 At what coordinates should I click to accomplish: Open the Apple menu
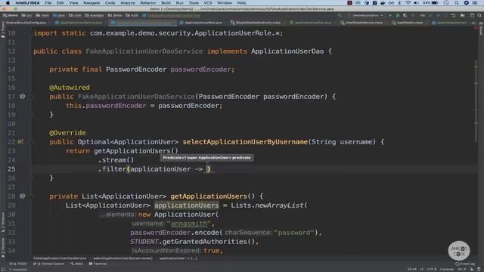(x=8, y=3)
